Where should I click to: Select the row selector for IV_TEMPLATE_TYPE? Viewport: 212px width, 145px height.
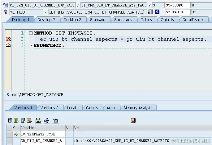(x=10, y=134)
